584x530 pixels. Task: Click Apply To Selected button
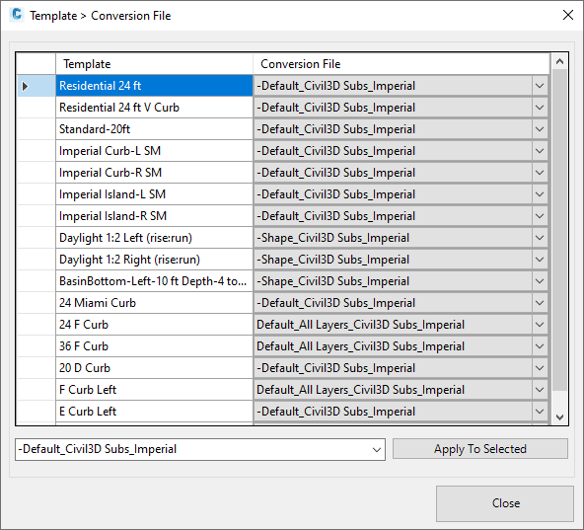[480, 449]
